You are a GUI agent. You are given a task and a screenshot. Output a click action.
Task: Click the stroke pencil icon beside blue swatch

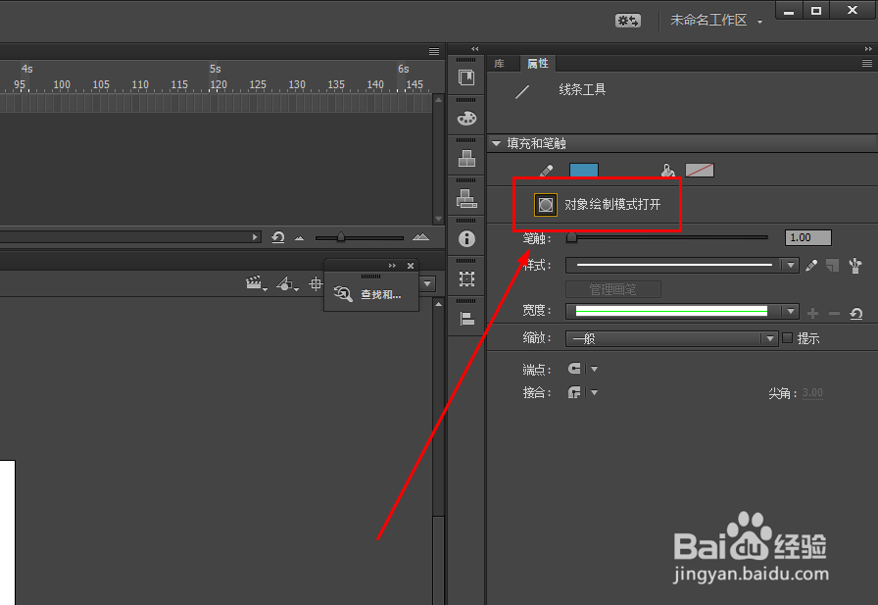[546, 171]
